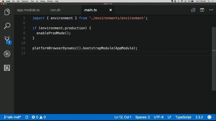Open the File menu
The image size is (216, 121).
pyautogui.click(x=13, y=1)
